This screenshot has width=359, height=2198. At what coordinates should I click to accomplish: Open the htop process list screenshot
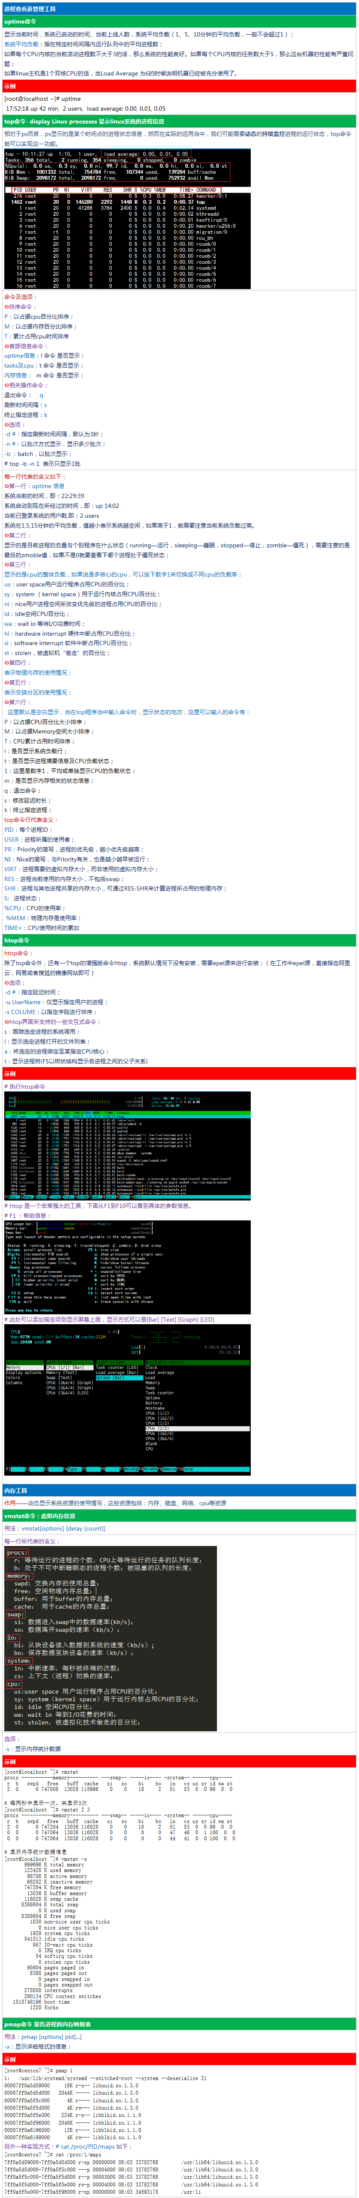pyautogui.click(x=128, y=1146)
